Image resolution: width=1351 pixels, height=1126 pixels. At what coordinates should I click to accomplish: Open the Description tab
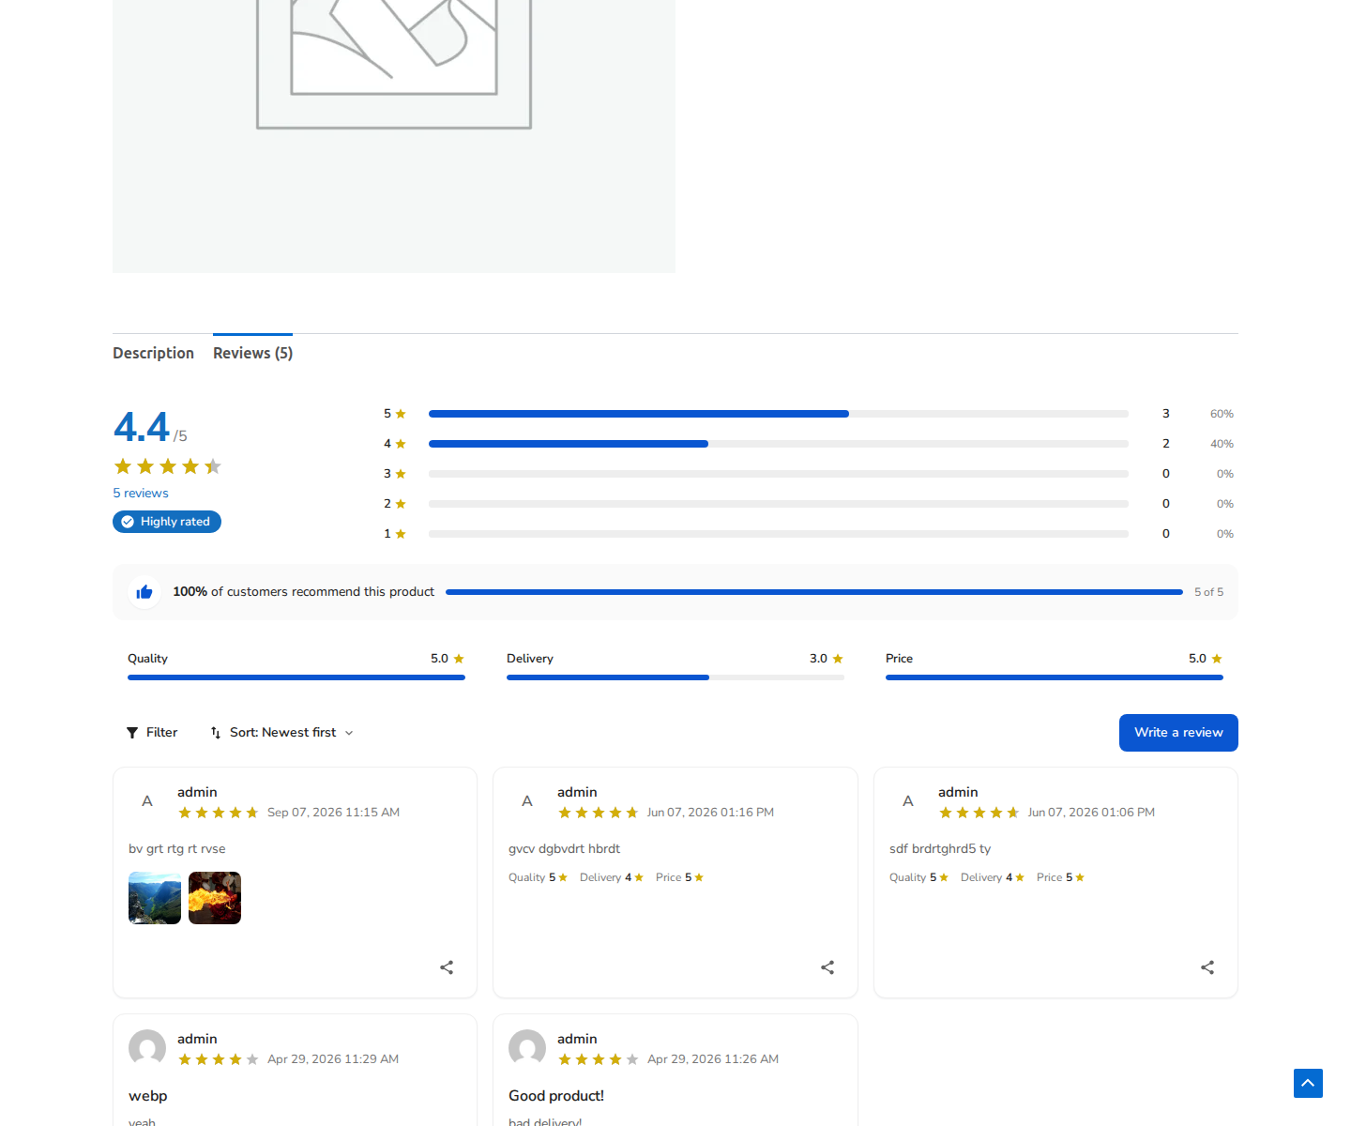click(x=153, y=353)
